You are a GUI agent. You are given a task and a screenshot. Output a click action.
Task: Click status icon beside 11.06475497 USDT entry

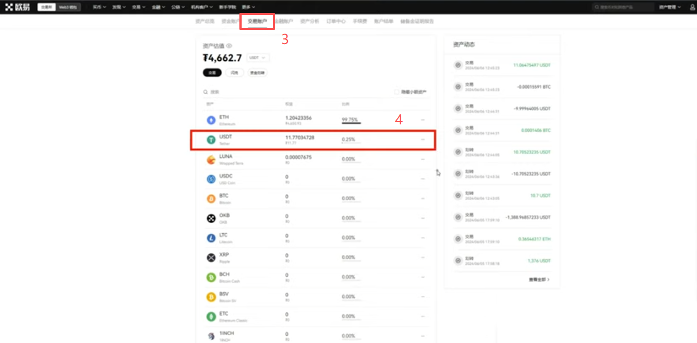coord(458,65)
